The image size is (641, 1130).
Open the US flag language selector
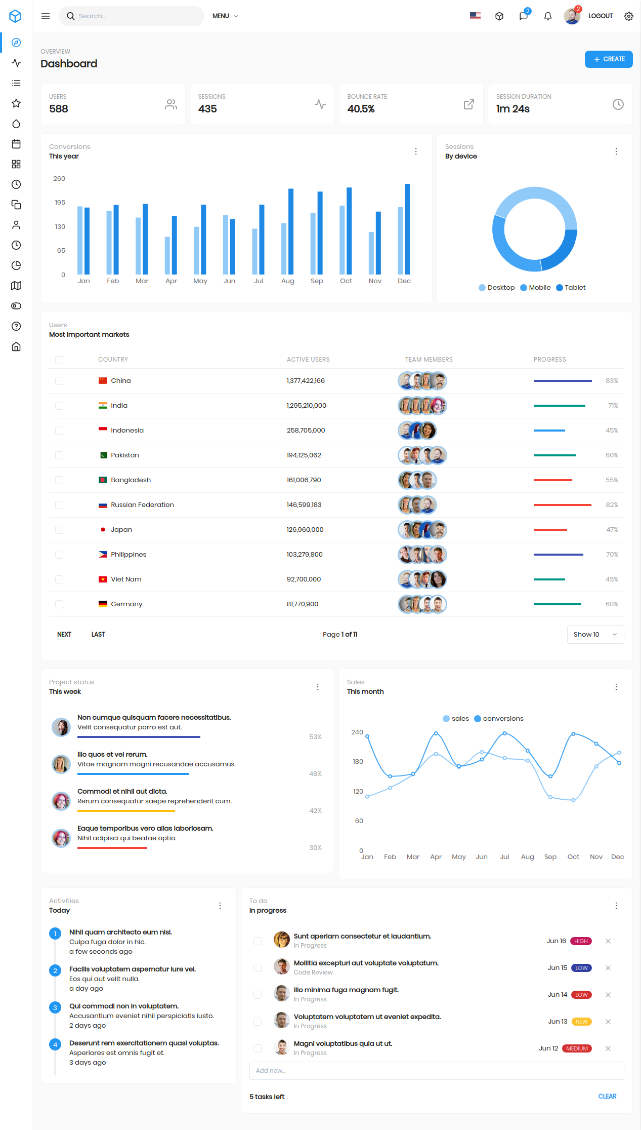475,16
